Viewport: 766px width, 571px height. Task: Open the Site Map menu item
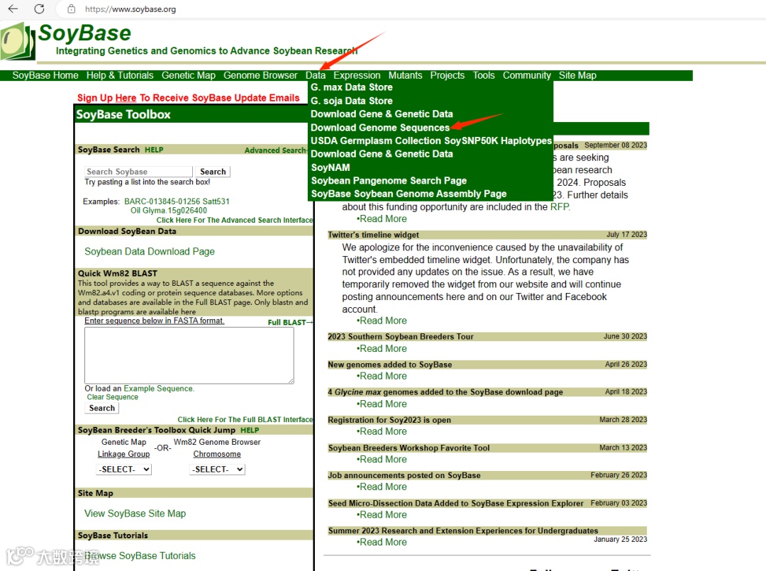(x=577, y=75)
